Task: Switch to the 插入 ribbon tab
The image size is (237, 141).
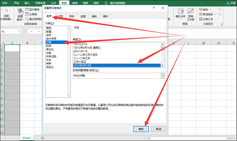Action: pyautogui.click(x=27, y=3)
